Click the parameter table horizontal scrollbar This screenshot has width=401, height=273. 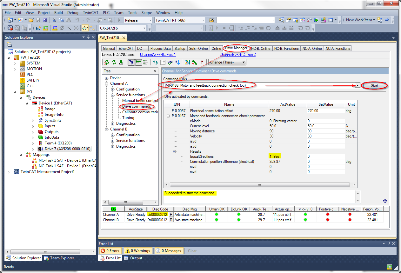pos(260,185)
